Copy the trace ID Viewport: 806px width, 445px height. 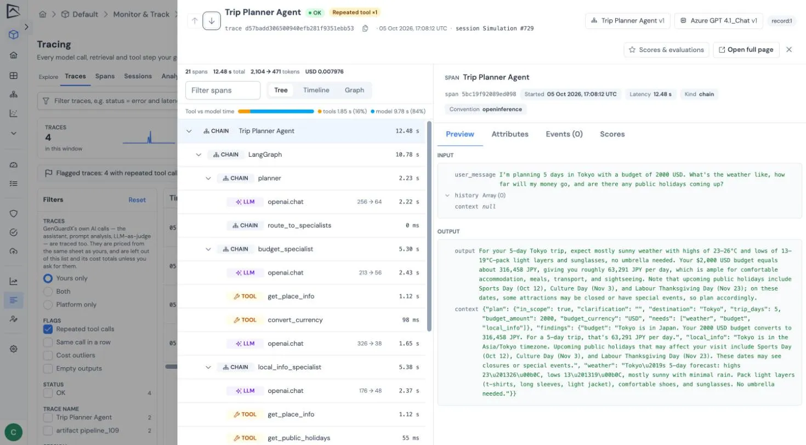pos(365,28)
